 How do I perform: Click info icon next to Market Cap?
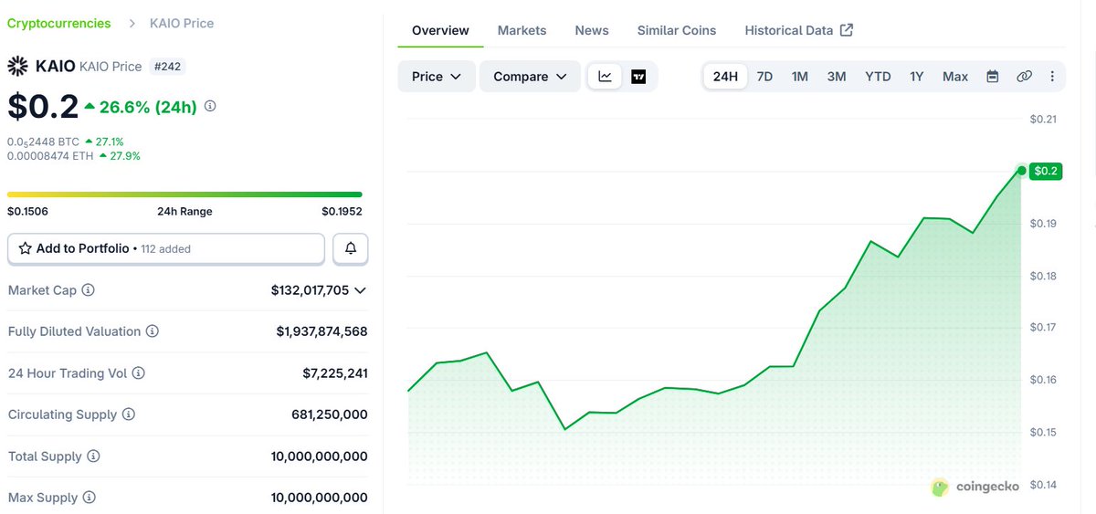pyautogui.click(x=89, y=290)
